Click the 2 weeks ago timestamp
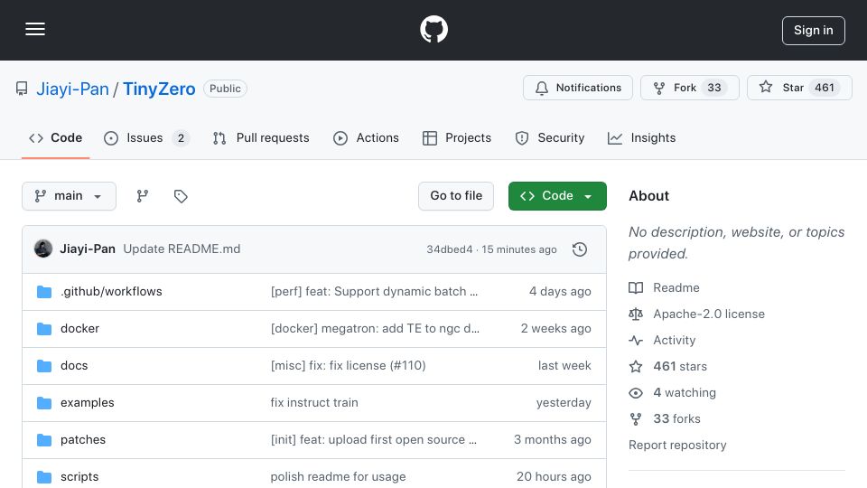 point(555,329)
